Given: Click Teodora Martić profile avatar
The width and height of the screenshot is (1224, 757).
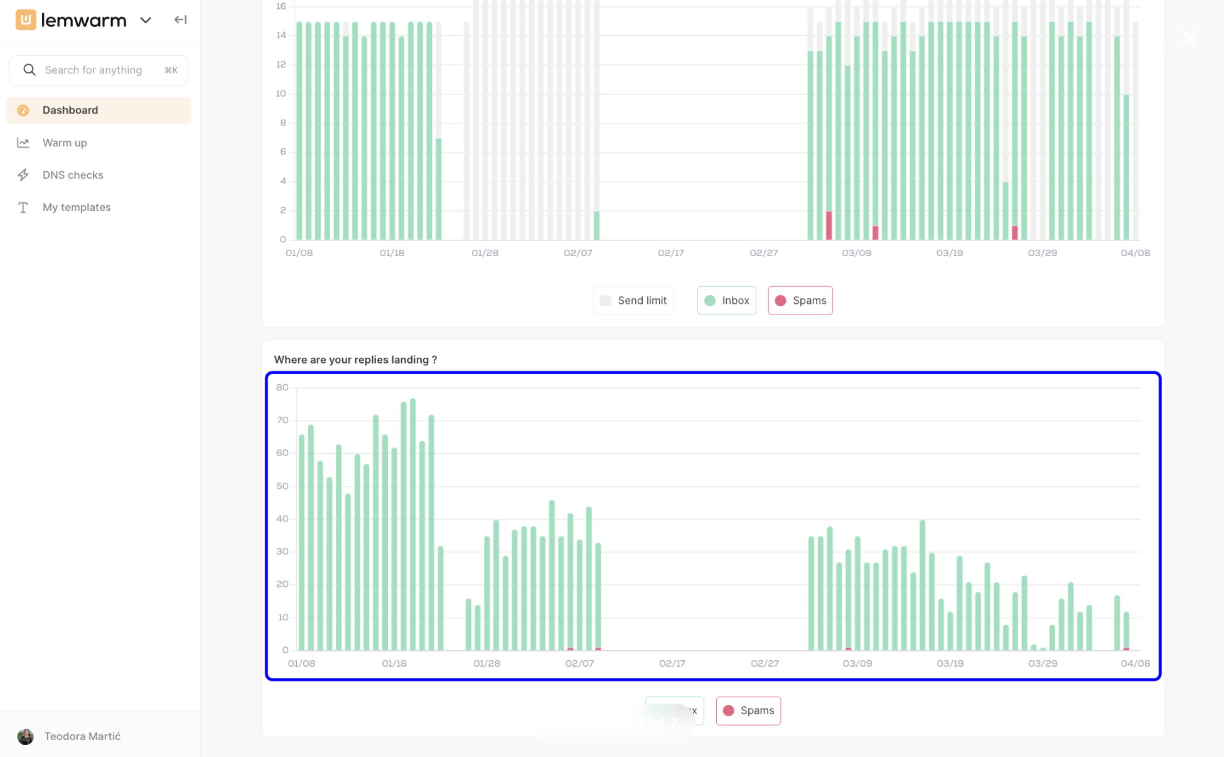Looking at the screenshot, I should point(26,736).
